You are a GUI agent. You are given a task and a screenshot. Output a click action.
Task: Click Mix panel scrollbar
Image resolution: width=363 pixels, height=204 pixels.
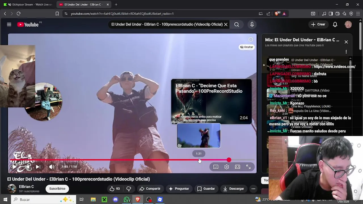pyautogui.click(x=350, y=76)
